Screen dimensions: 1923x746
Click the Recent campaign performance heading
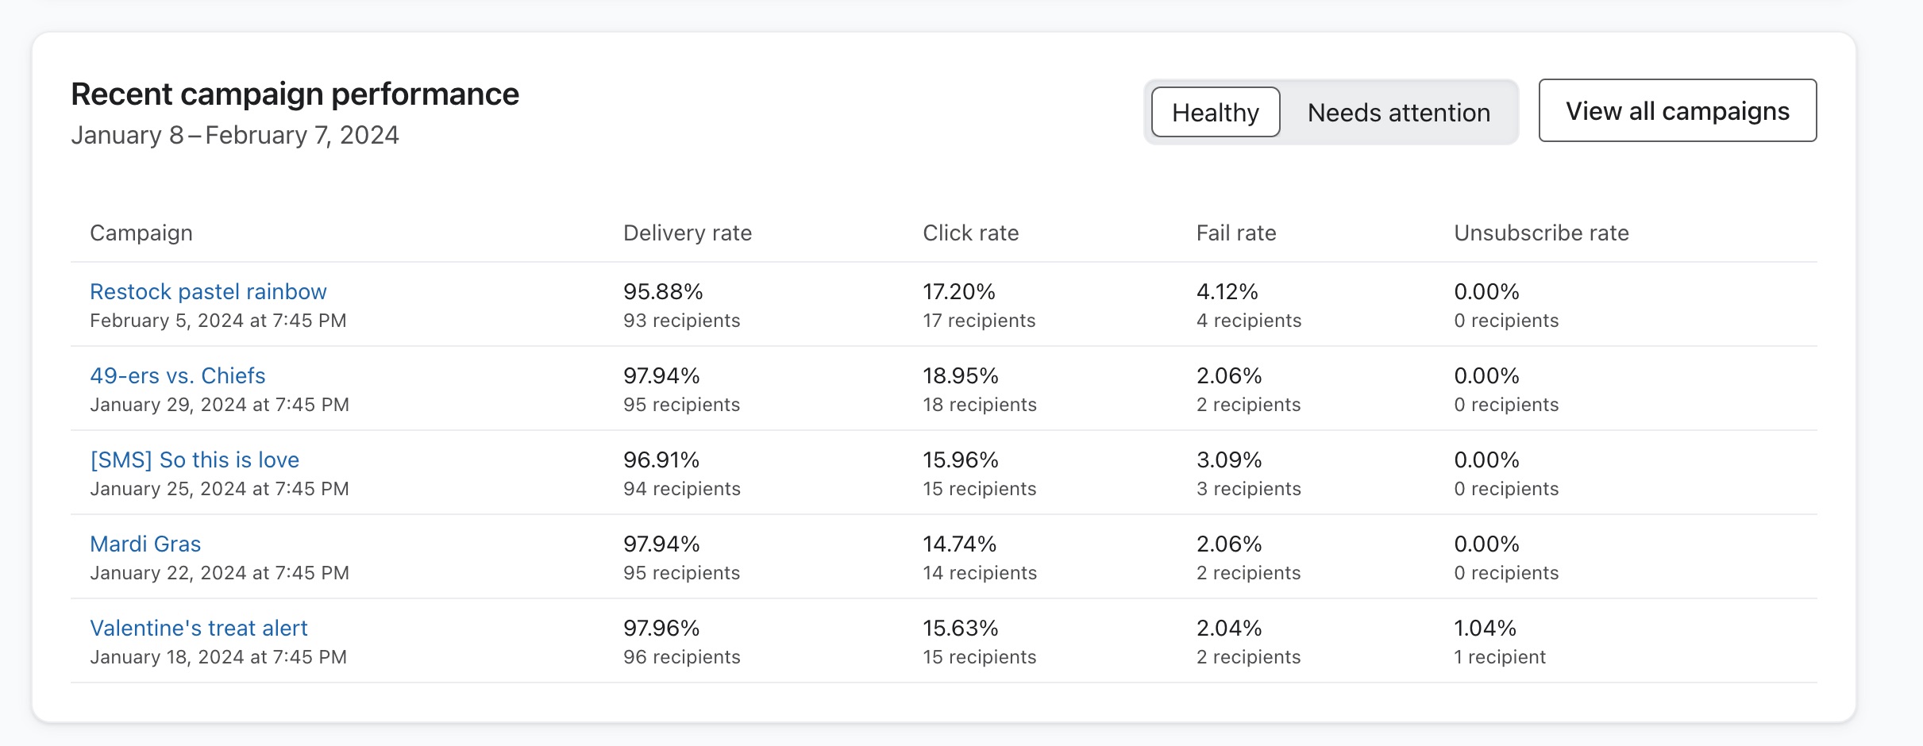295,93
